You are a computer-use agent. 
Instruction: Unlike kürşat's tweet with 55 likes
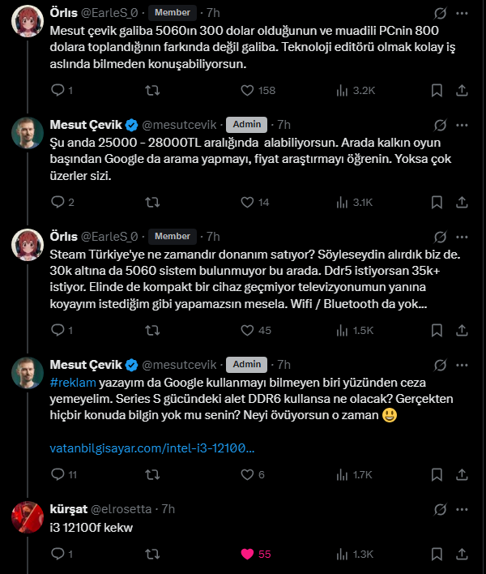[x=247, y=554]
